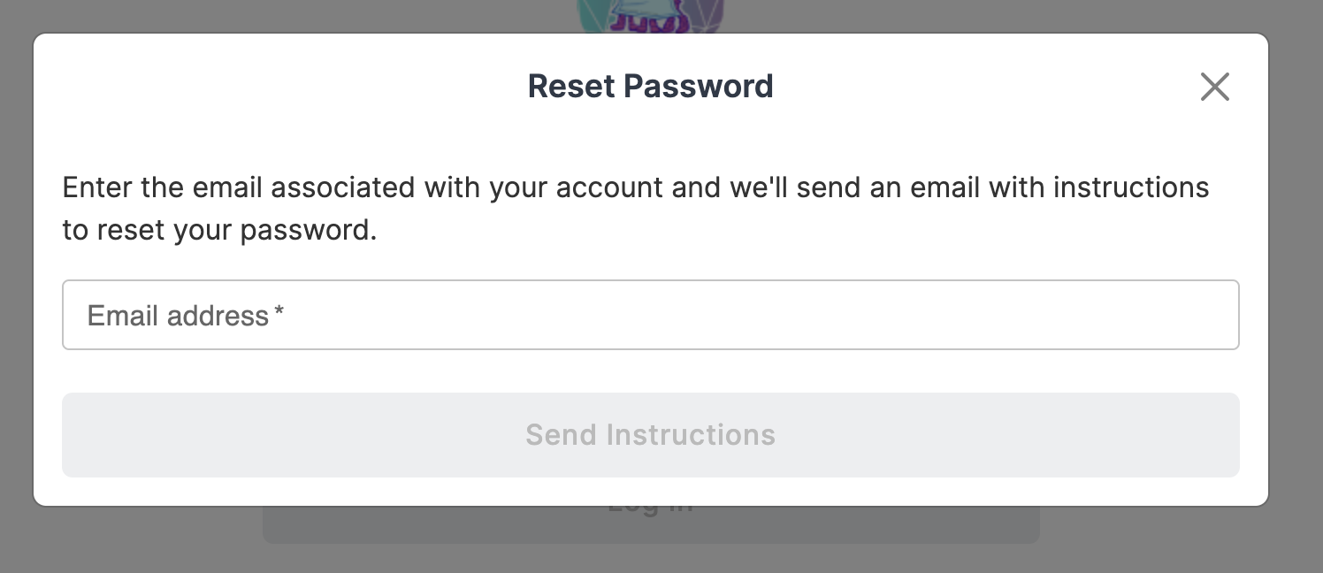
Task: Click the 'to reset your password.' text line
Action: (x=219, y=230)
